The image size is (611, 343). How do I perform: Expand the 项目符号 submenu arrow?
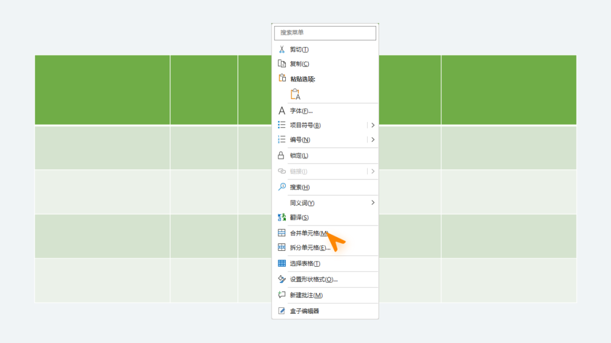(x=372, y=125)
